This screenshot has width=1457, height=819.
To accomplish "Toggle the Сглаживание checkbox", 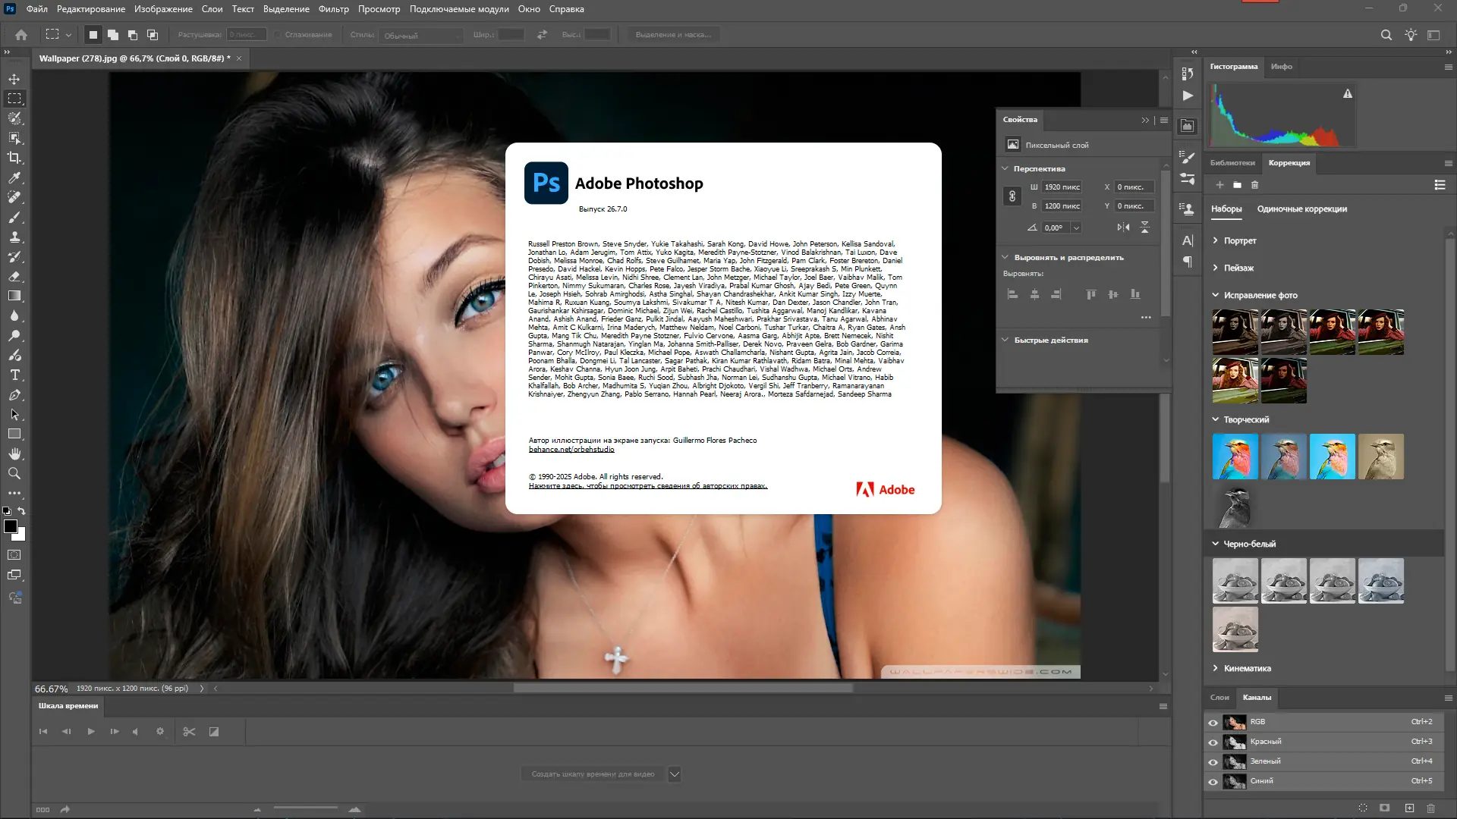I will click(278, 35).
